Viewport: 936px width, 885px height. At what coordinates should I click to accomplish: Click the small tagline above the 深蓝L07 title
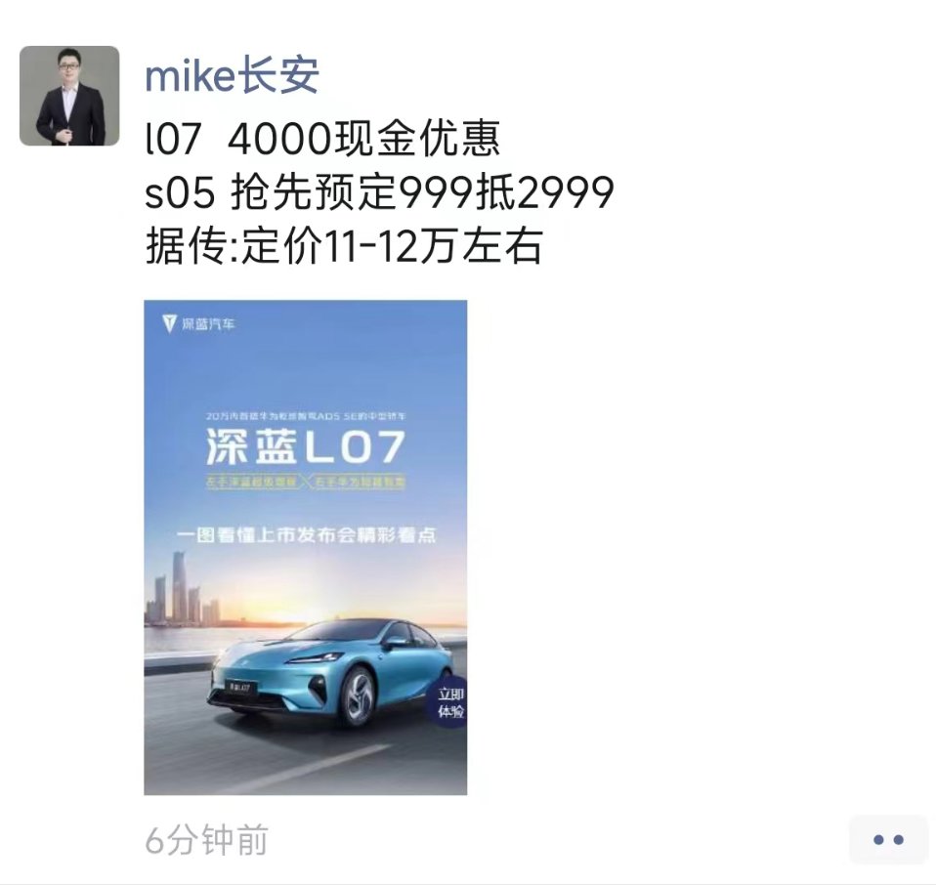[x=306, y=415]
